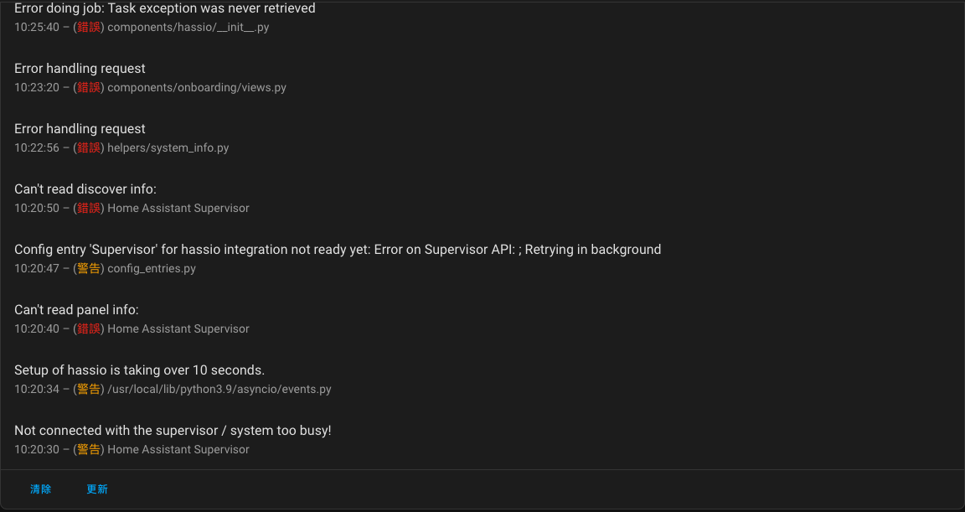Click the red 錯誤 label at 10:20:50
The height and width of the screenshot is (512, 965).
coord(89,208)
